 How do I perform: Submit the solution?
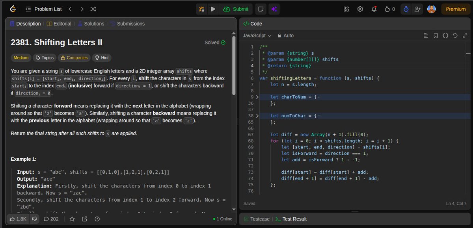pos(236,9)
